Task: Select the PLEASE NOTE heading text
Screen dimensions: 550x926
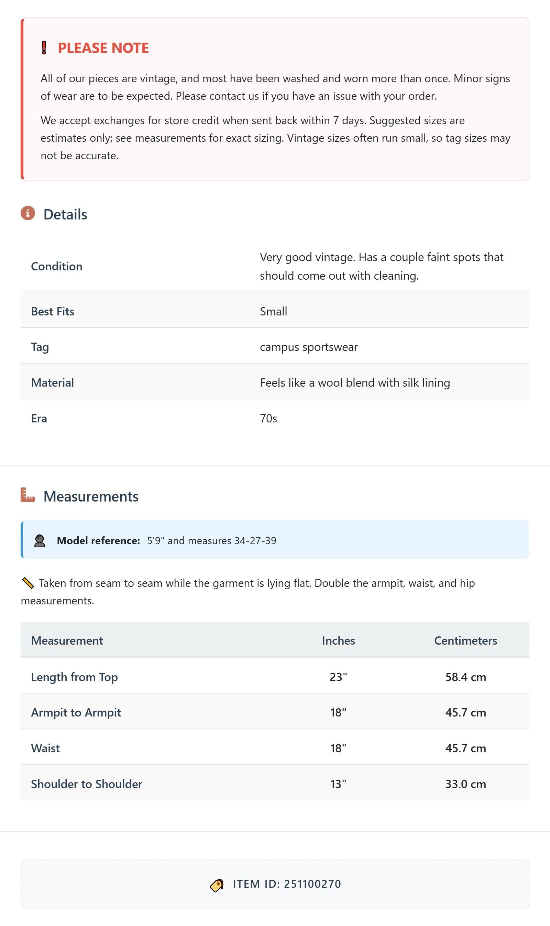Action: click(103, 48)
